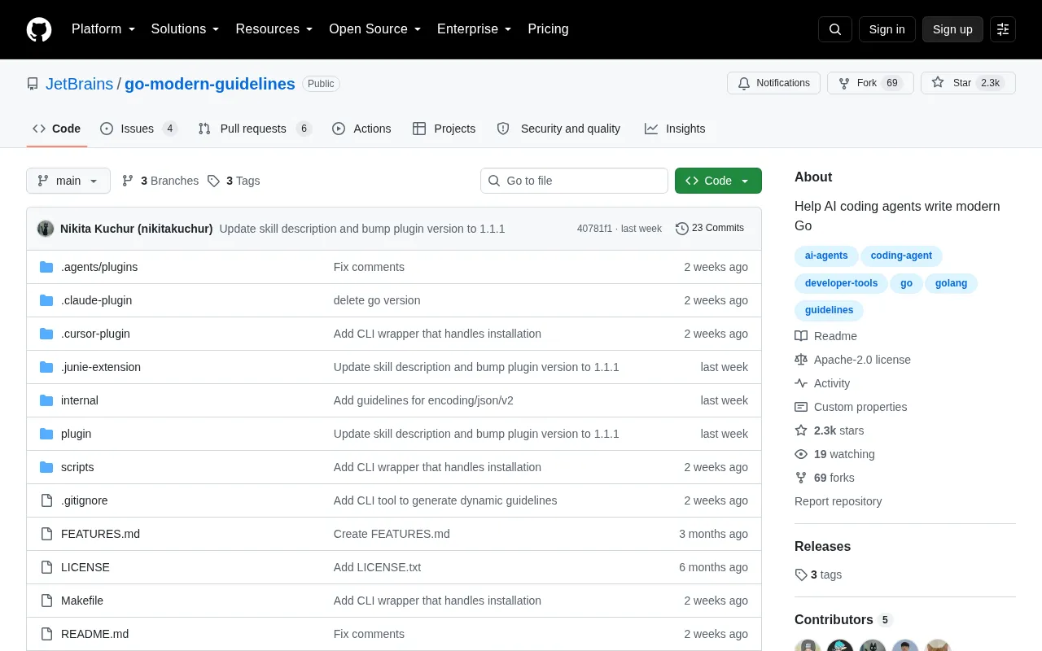Open the 2.3k stars link
Viewport: 1042px width, 651px height.
839,430
